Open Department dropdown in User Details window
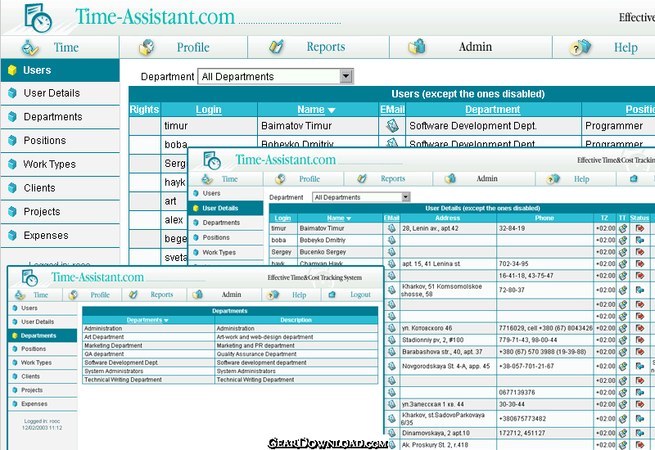 coord(361,197)
